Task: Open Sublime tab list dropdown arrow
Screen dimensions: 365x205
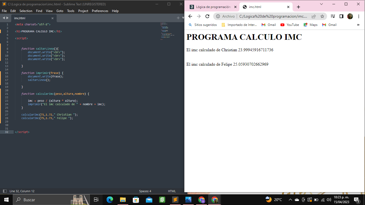Action: coord(183,18)
